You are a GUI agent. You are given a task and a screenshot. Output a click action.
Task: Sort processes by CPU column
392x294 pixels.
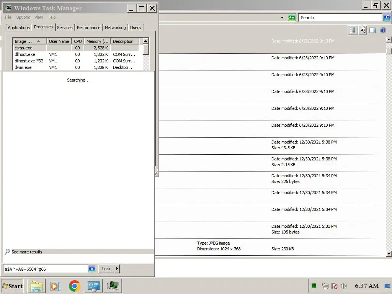[78, 41]
